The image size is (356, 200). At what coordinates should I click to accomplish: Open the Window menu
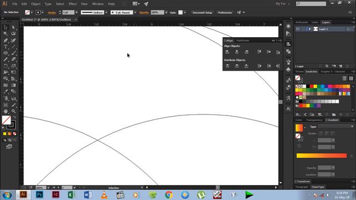98,4
